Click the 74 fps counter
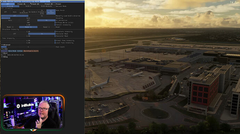The image size is (240, 134). pyautogui.click(x=234, y=2)
